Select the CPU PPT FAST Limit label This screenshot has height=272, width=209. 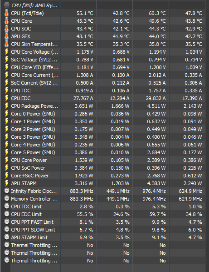click(32, 222)
